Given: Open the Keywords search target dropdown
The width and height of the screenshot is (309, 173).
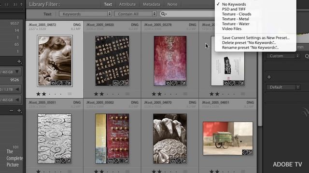Looking at the screenshot, I should [85, 14].
